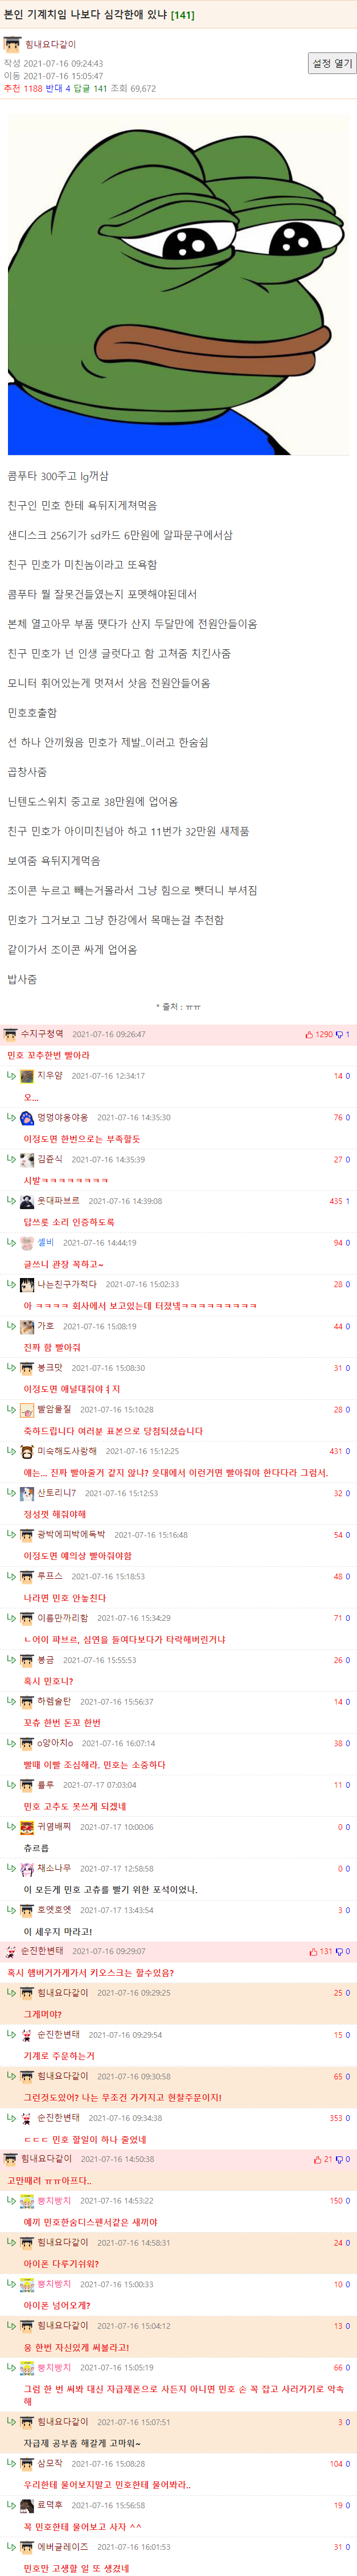
Task: Click the author avatar next to 힘내요다같이
Action: (x=12, y=44)
